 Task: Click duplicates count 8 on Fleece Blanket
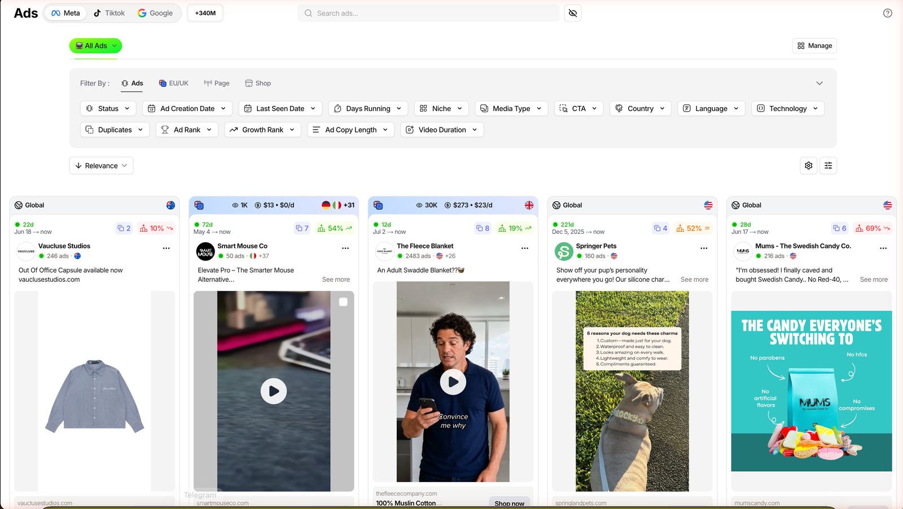483,228
